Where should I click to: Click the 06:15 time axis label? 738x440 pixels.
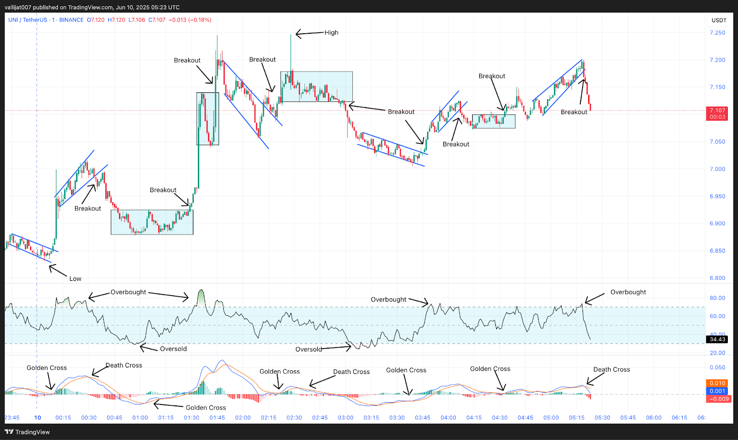pyautogui.click(x=679, y=418)
